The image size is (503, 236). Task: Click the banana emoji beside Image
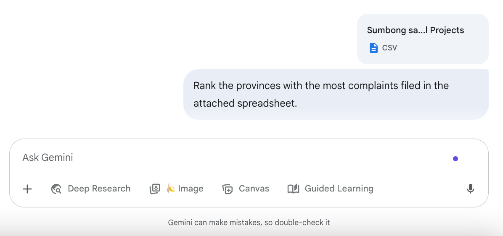tap(171, 189)
